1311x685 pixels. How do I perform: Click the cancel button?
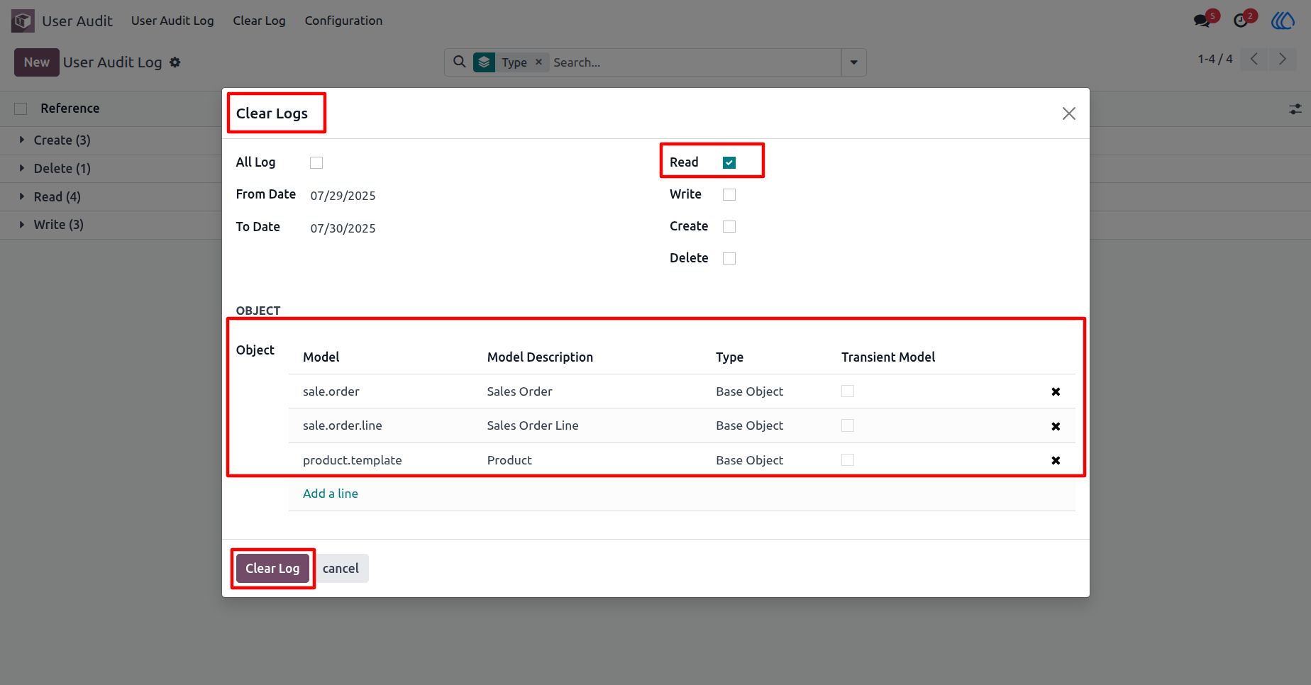[341, 569]
